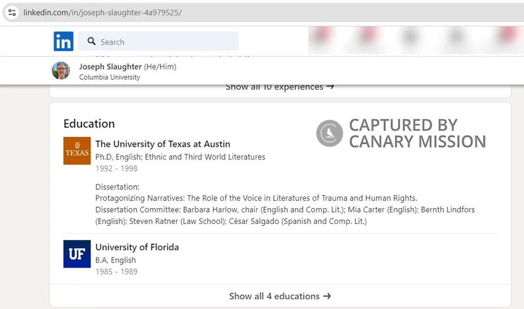Open The University of Texas at Austin link

coord(162,144)
